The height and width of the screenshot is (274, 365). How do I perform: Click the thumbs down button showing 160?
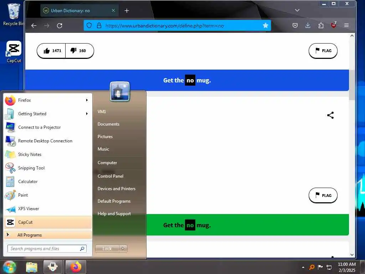(x=79, y=51)
